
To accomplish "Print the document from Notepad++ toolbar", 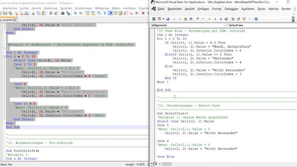I will 26,13.
